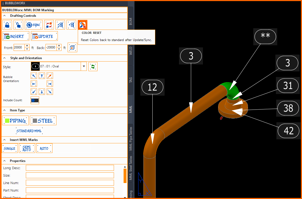302x199 pixels.
Task: Collapse the Style and Orientation section
Action: tap(5, 58)
